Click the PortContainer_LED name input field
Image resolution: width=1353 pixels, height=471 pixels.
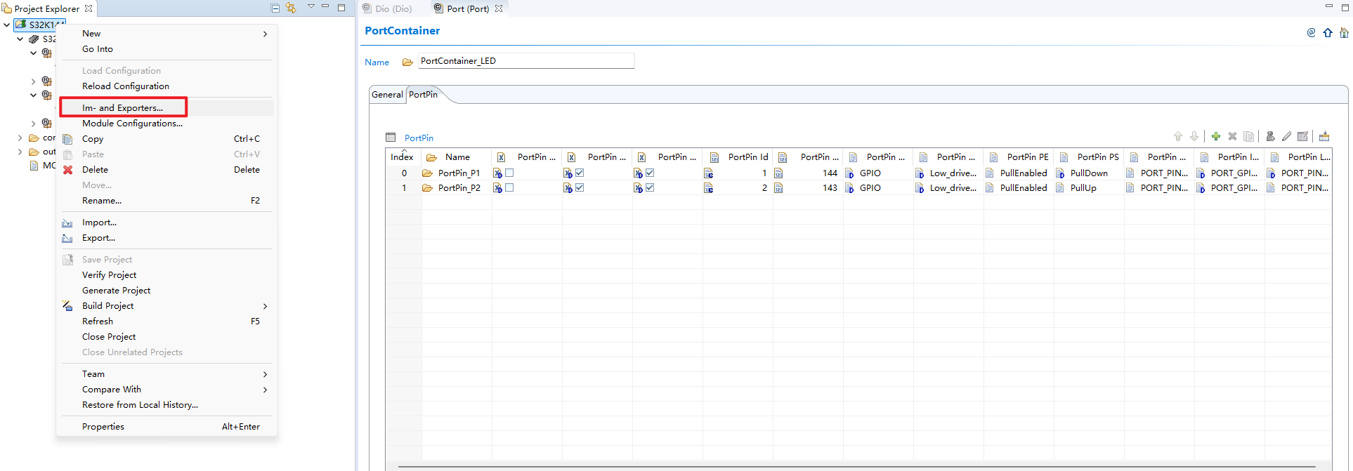[x=525, y=61]
